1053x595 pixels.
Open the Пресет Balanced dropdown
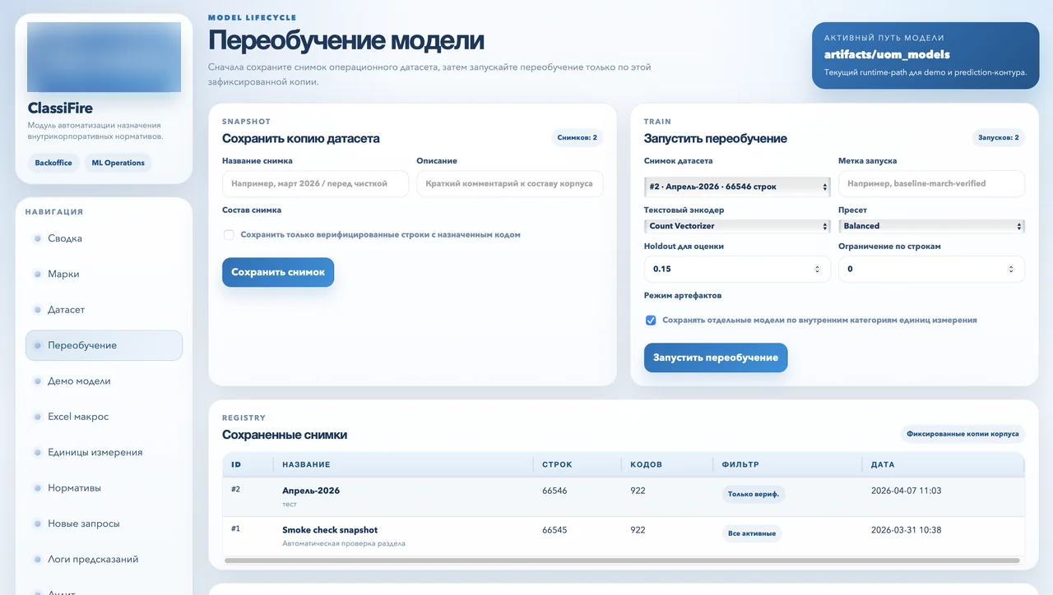tap(931, 226)
